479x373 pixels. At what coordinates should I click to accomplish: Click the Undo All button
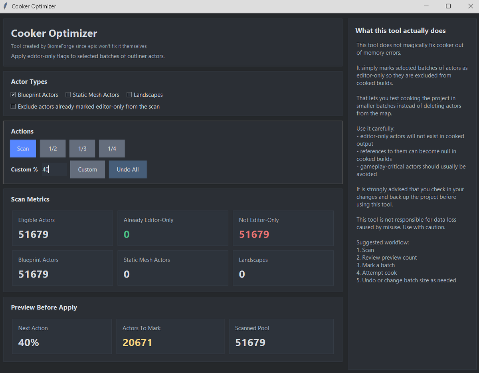tap(128, 169)
